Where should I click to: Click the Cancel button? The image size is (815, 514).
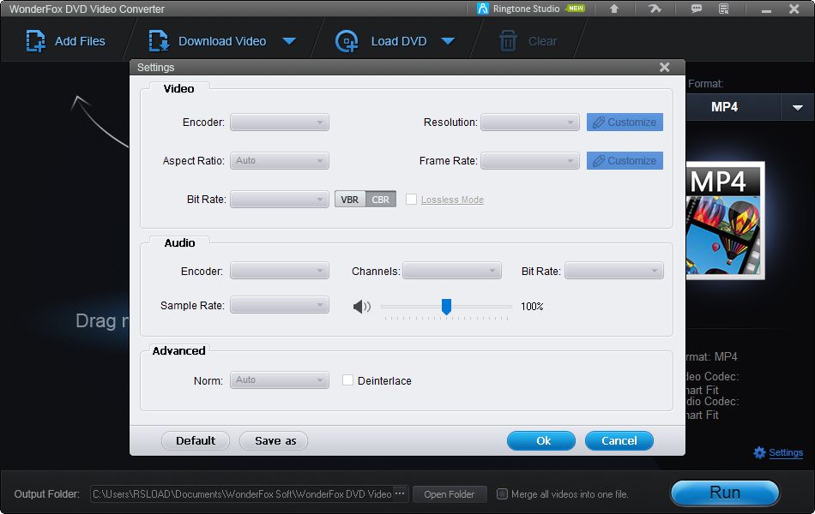coord(619,441)
